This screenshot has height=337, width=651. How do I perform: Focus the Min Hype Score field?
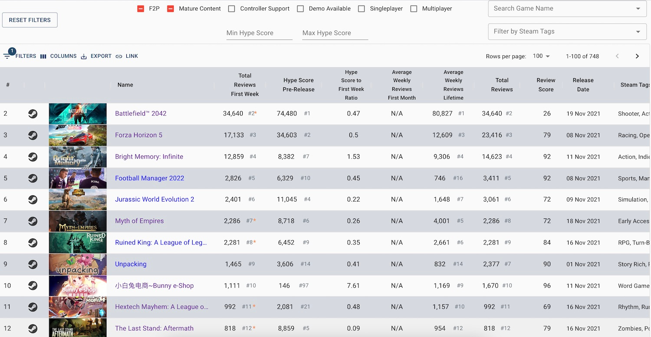click(x=259, y=33)
